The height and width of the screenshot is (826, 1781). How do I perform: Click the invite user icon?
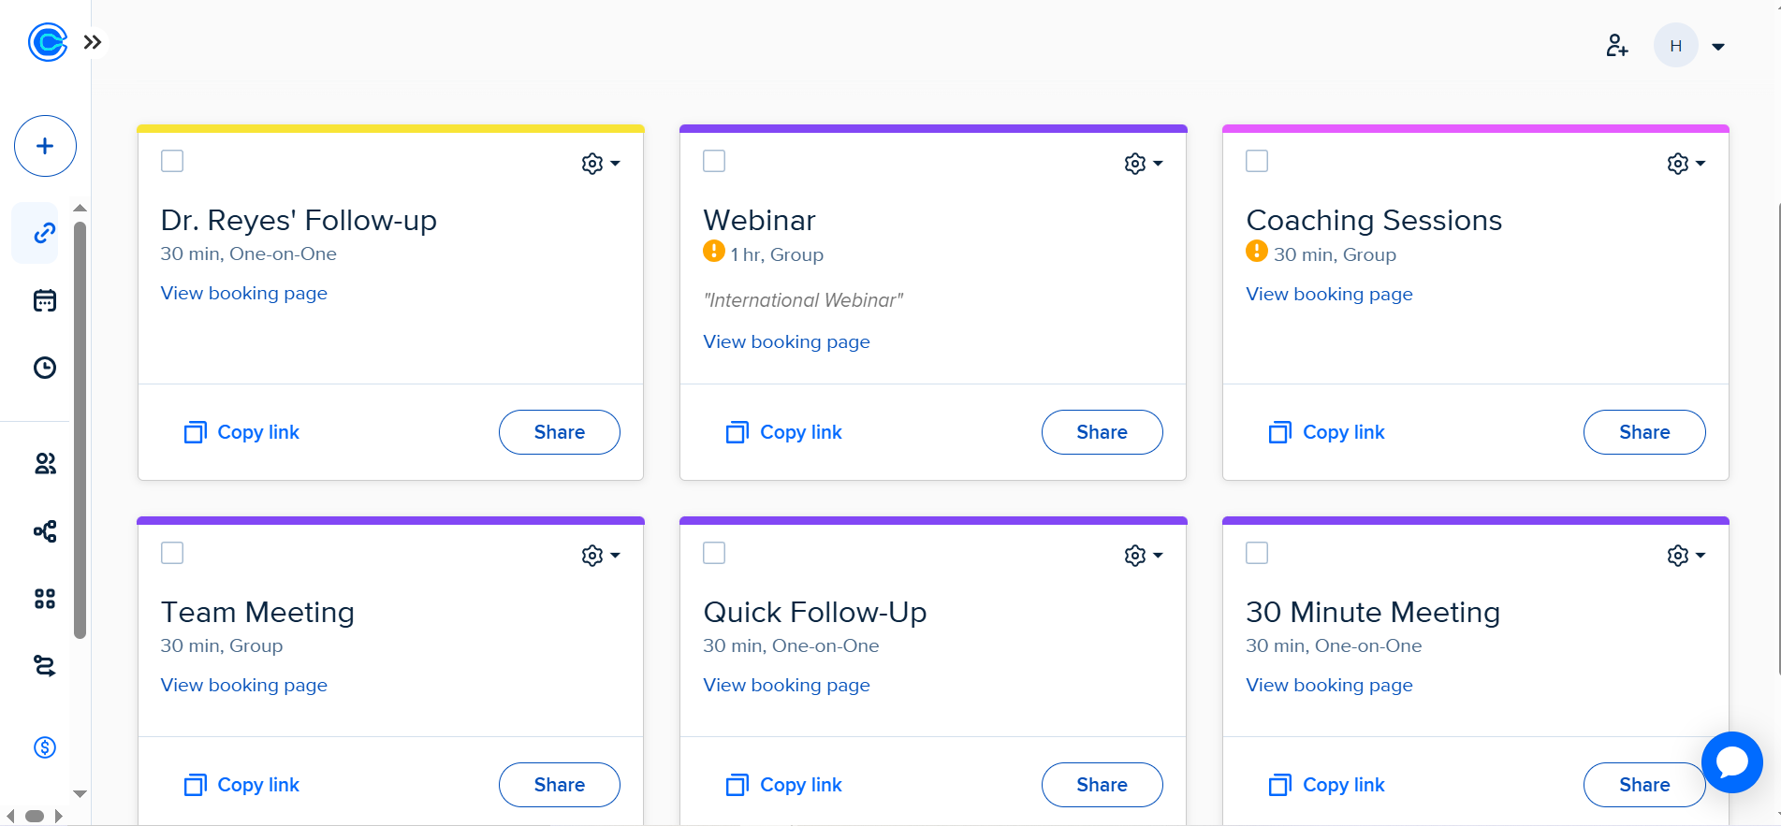coord(1617,45)
